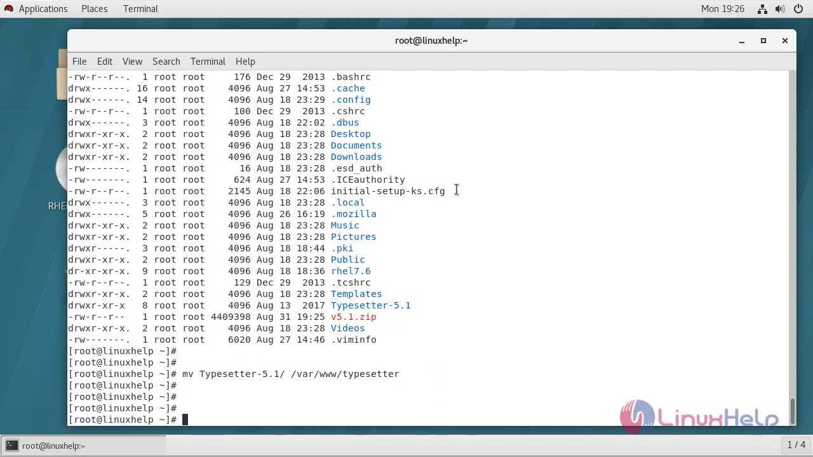This screenshot has height=457, width=813.
Task: Maximize the terminal window
Action: (763, 41)
